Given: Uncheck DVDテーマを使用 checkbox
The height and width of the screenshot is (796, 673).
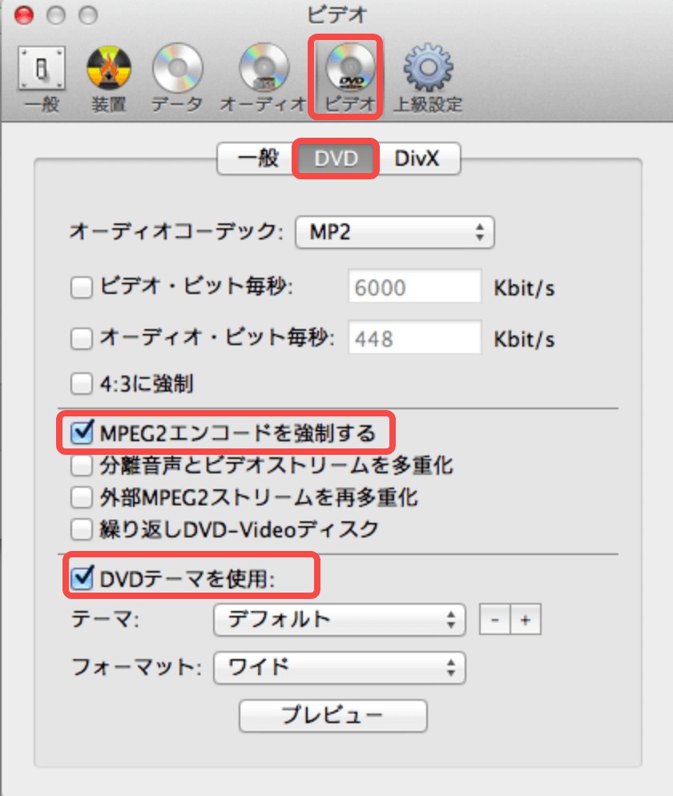Looking at the screenshot, I should click(81, 577).
